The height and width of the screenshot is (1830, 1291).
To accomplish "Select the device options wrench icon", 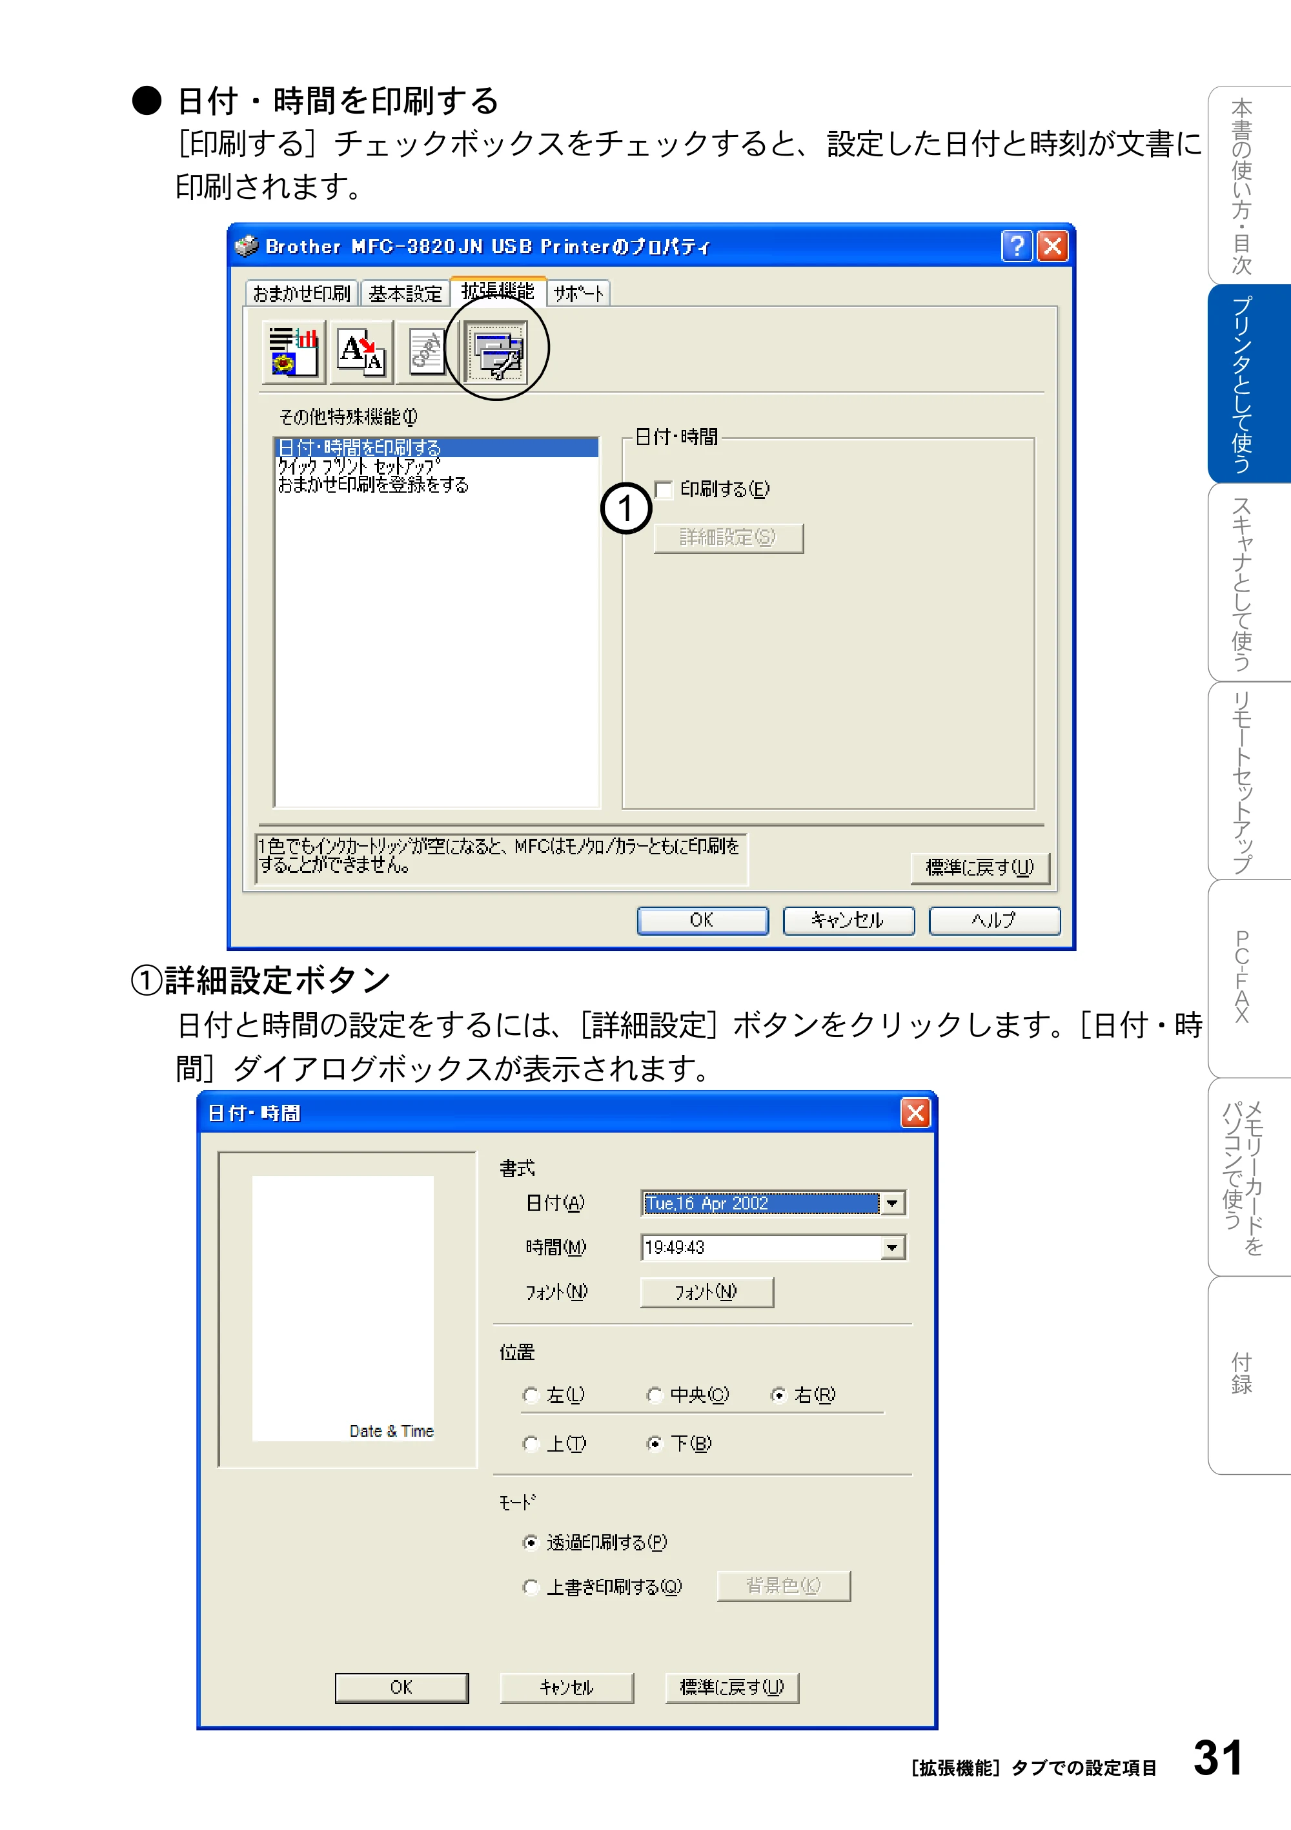I will [496, 351].
